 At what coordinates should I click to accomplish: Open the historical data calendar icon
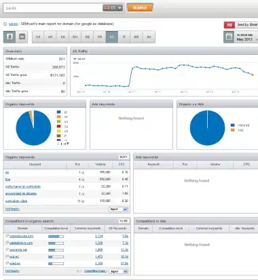(229, 37)
